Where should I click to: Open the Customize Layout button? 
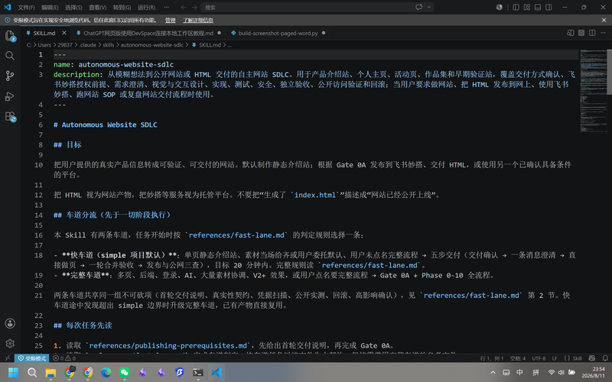[527, 7]
